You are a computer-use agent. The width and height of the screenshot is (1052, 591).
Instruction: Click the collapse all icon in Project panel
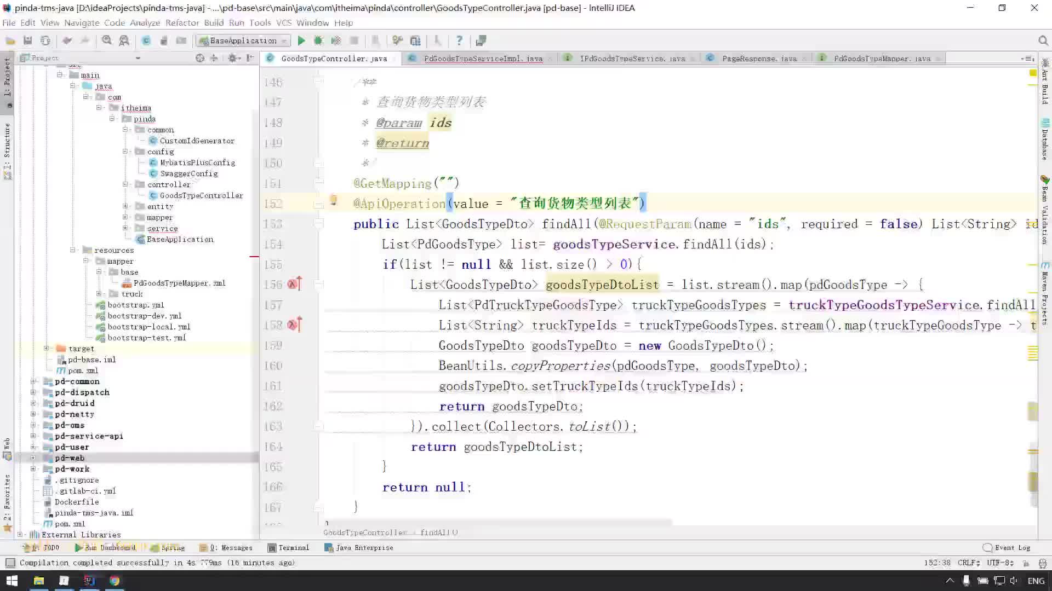(214, 58)
